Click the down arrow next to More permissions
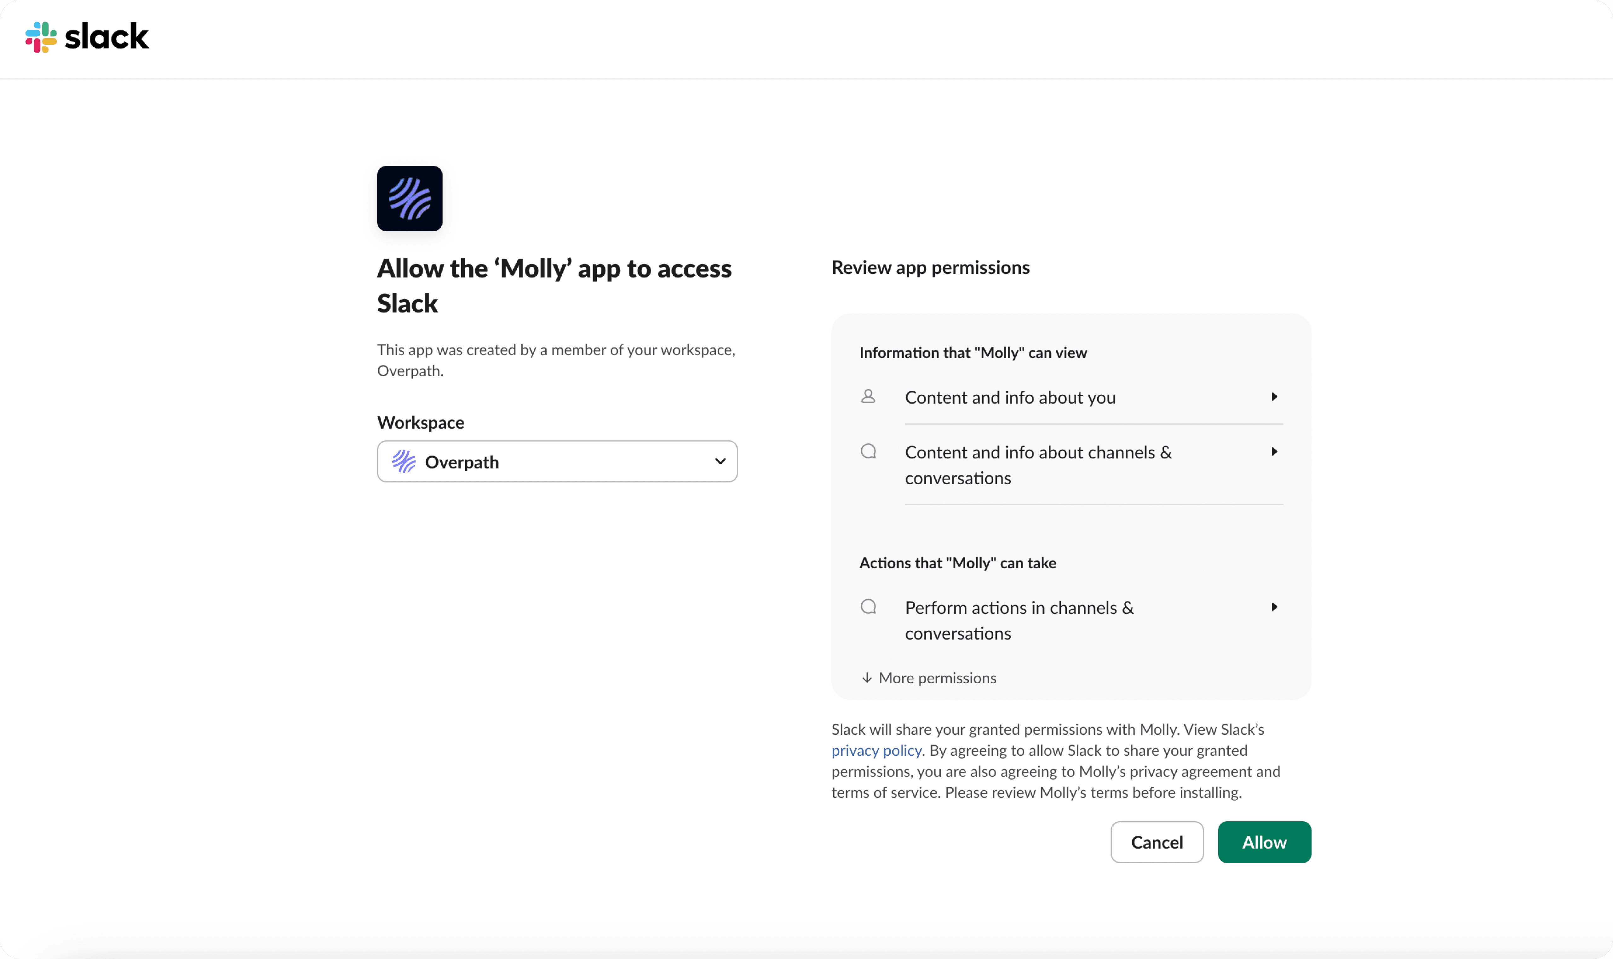The width and height of the screenshot is (1613, 959). click(x=867, y=677)
